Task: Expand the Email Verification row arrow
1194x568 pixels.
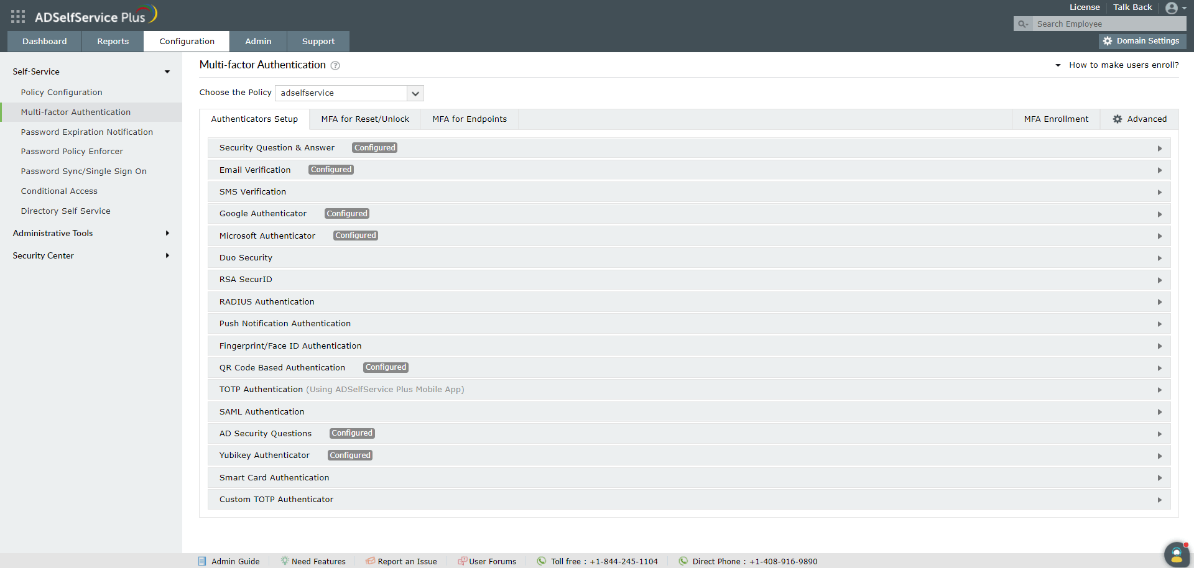Action: coord(1160,170)
